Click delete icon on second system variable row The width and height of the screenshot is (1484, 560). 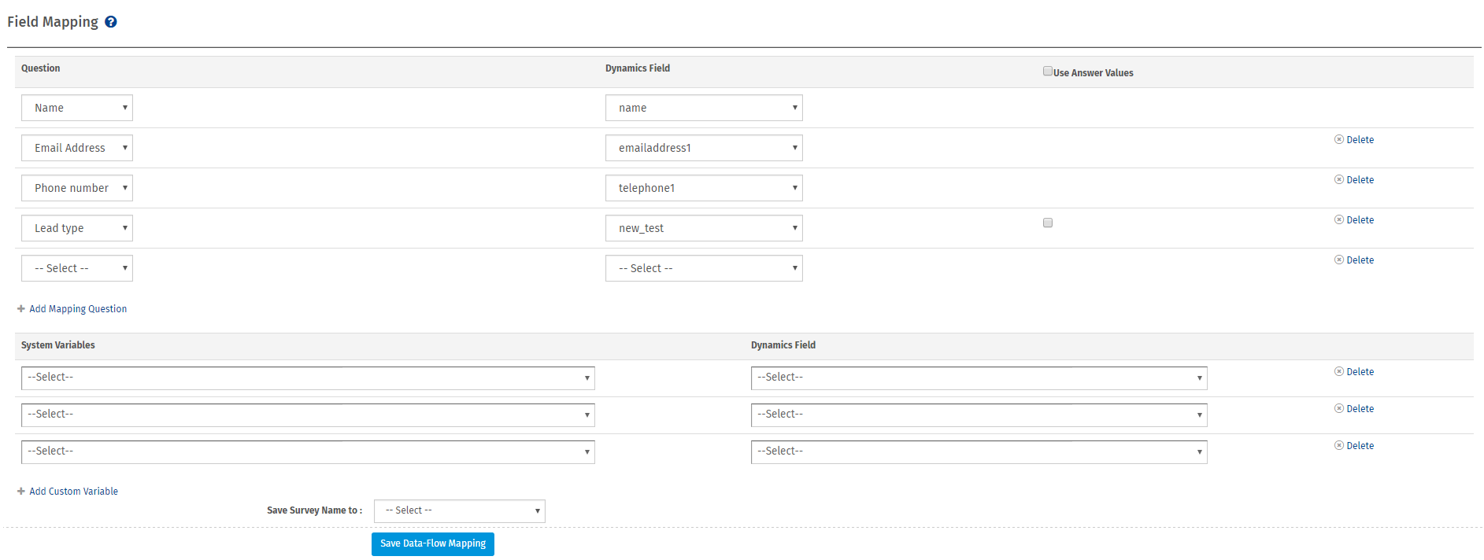pyautogui.click(x=1338, y=408)
